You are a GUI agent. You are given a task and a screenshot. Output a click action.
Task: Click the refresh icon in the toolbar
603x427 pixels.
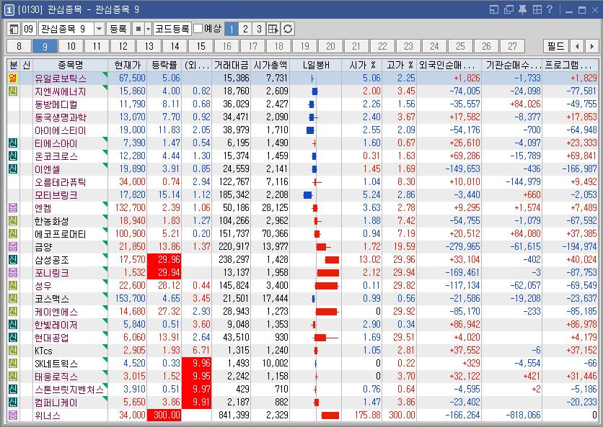point(288,29)
